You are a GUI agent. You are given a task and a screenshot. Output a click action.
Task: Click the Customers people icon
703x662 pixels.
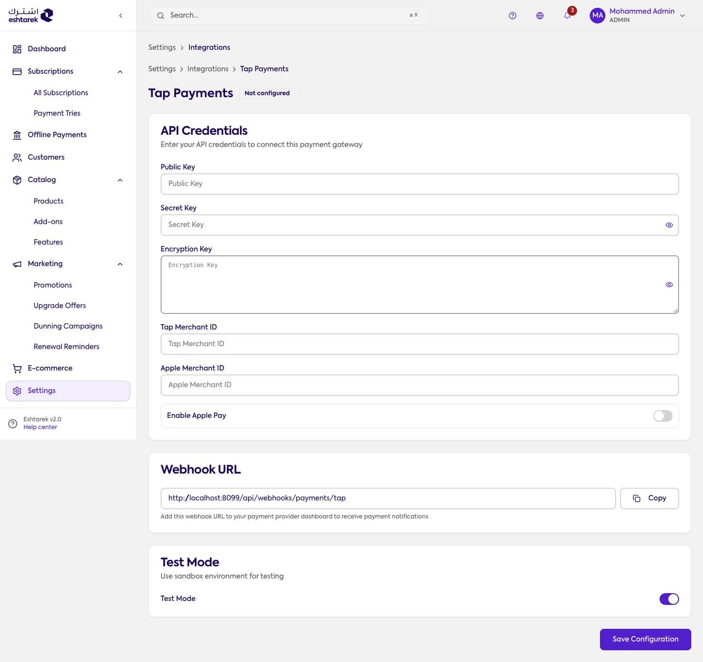click(x=17, y=157)
